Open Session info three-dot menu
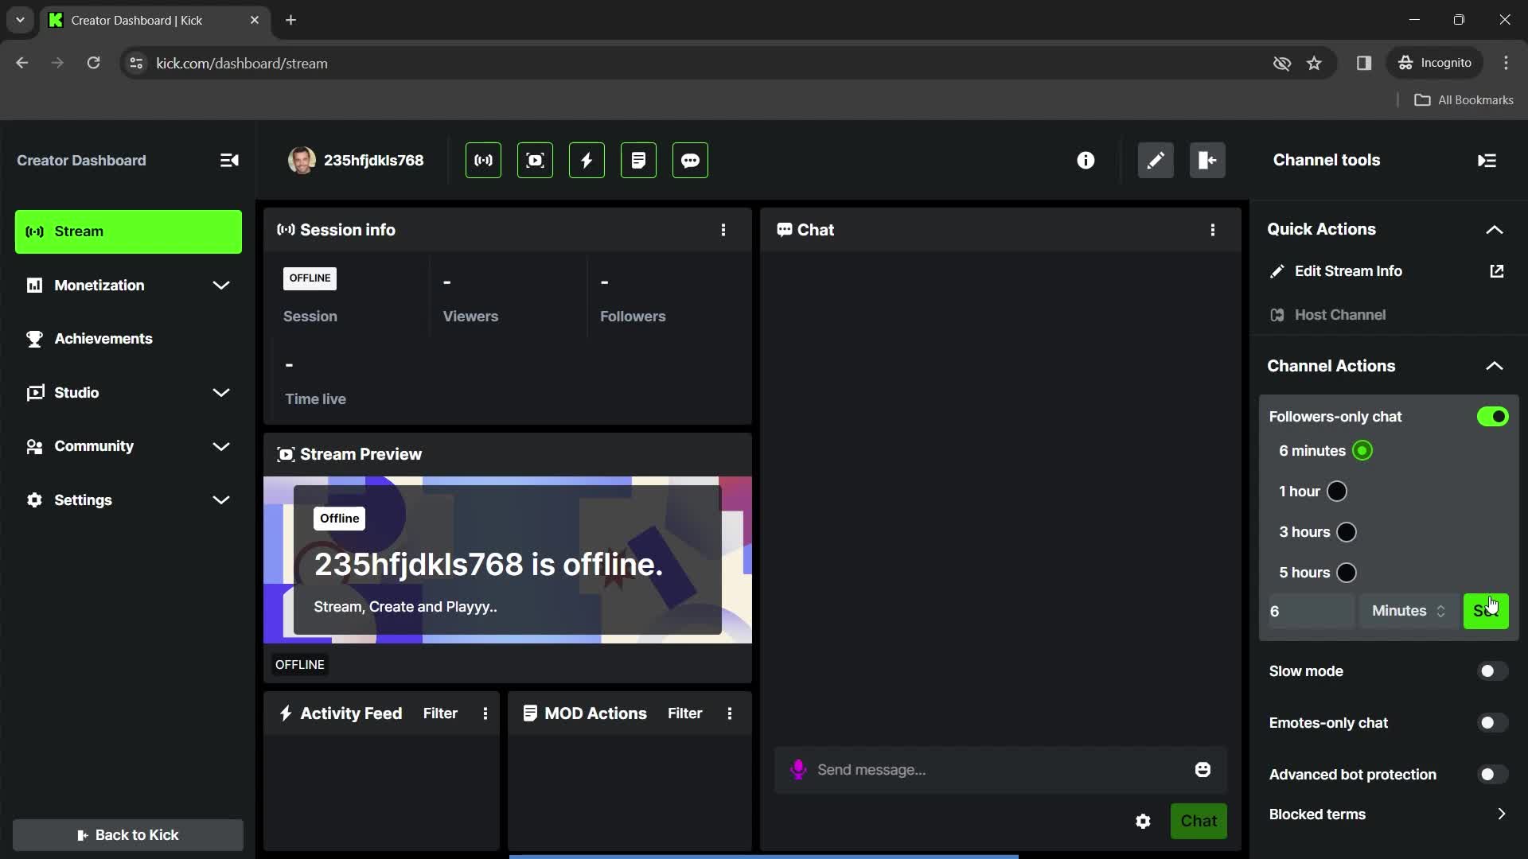Image resolution: width=1528 pixels, height=859 pixels. point(723,230)
